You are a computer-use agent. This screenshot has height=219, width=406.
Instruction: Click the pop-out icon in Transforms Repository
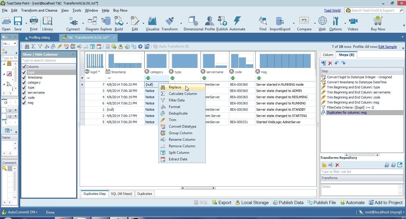[400, 165]
